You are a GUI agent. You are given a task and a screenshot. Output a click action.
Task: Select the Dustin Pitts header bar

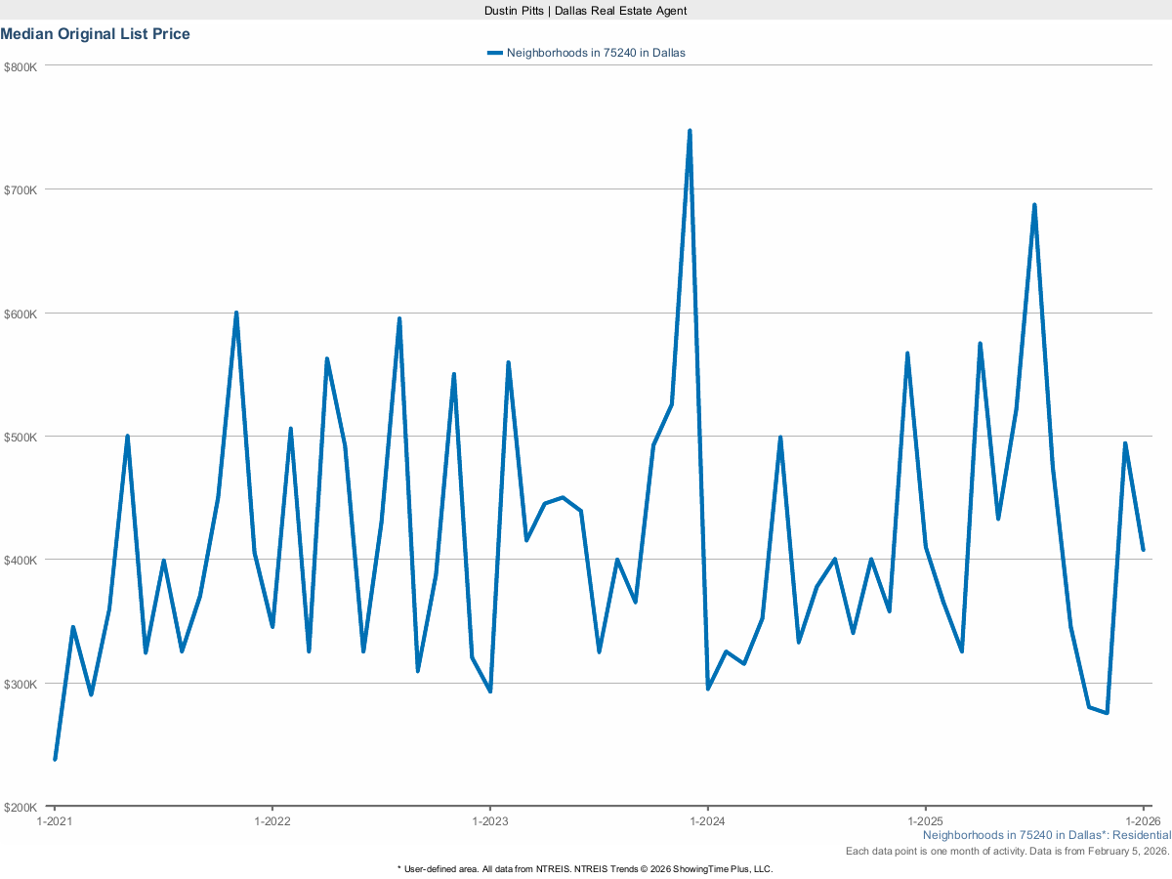point(586,11)
